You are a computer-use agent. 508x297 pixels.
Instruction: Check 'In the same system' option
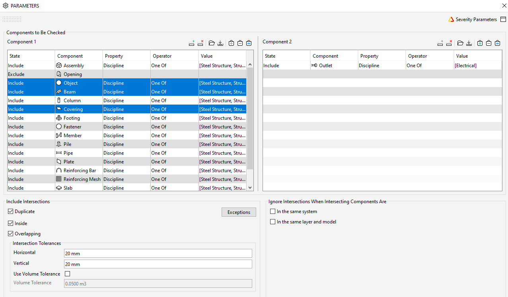[x=272, y=212]
